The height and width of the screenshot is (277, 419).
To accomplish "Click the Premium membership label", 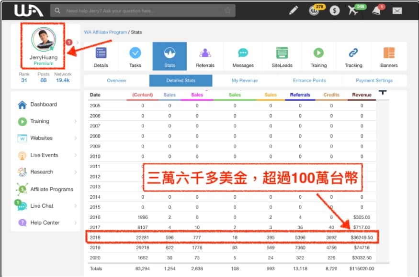I will click(x=44, y=64).
